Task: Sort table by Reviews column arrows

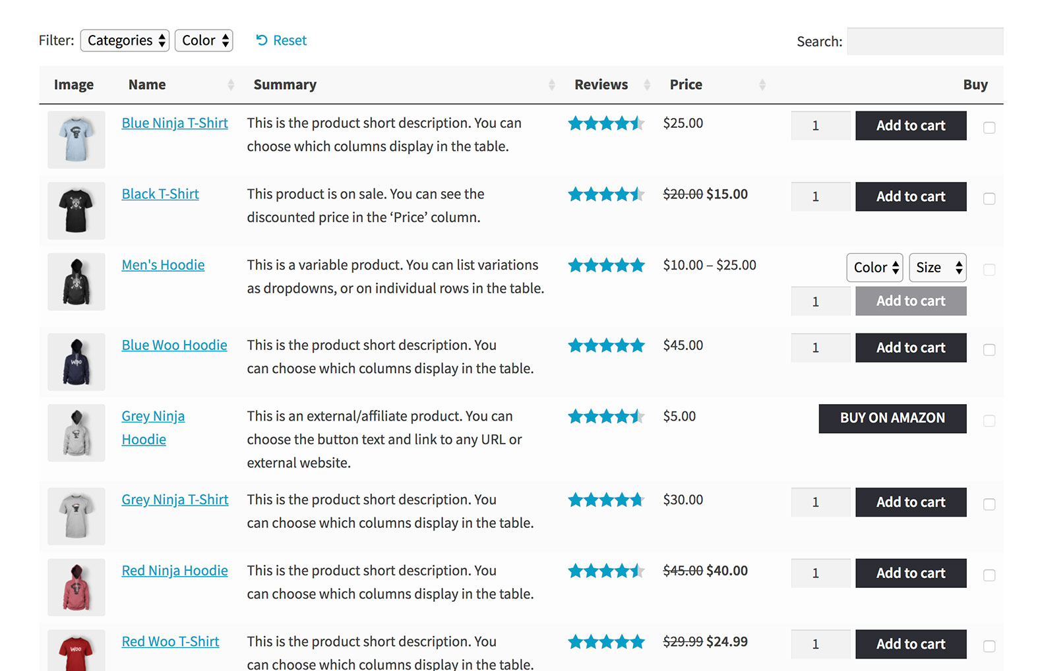Action: [647, 84]
